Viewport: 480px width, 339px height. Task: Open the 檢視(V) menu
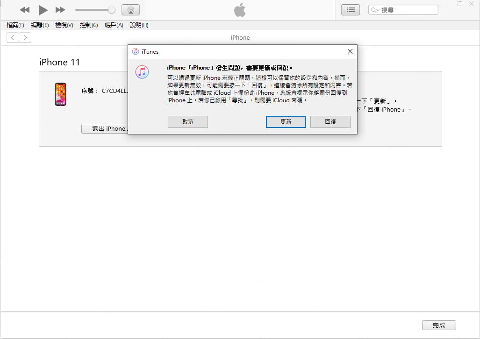64,25
